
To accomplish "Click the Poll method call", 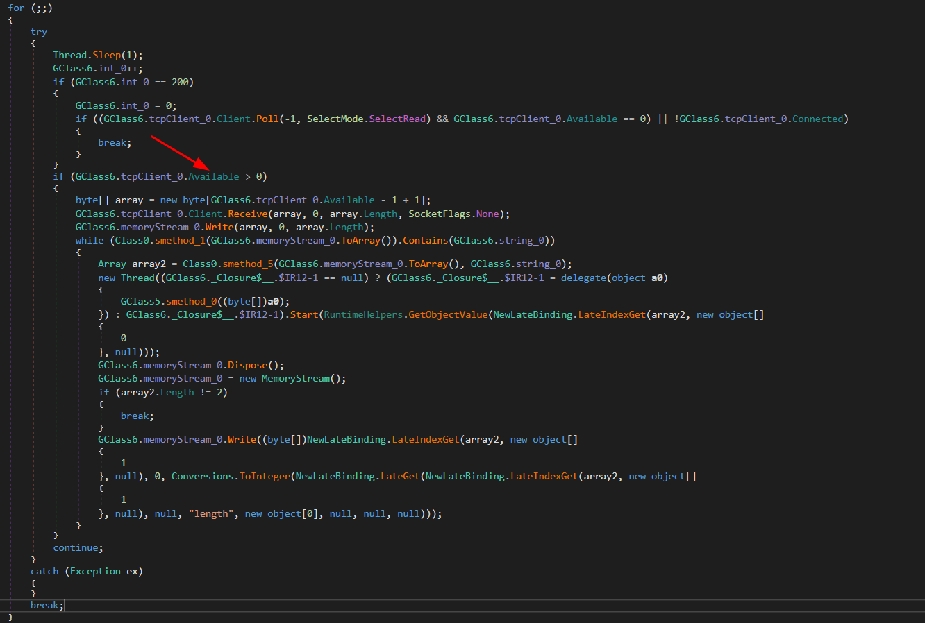I will (x=267, y=119).
